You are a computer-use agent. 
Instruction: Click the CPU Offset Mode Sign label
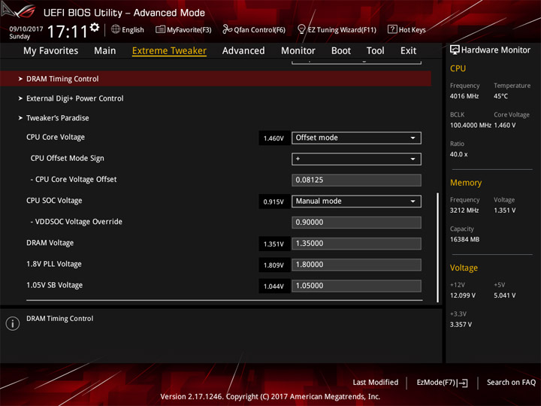[x=68, y=158]
